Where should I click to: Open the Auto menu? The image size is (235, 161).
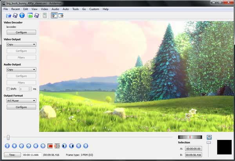[x=66, y=9]
